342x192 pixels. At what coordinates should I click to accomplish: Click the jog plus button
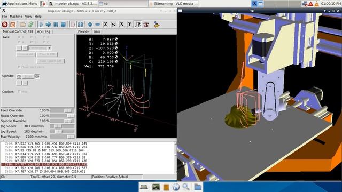click(25, 48)
